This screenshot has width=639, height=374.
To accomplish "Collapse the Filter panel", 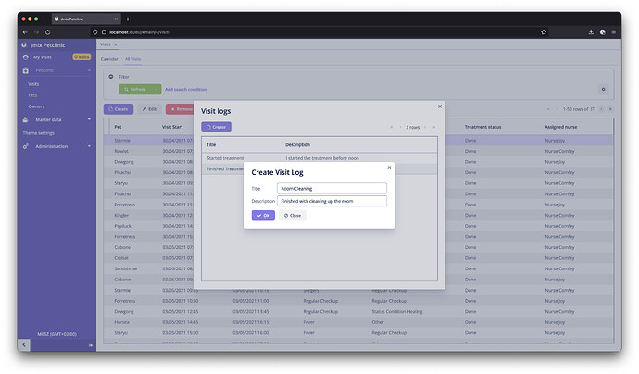I will [x=111, y=77].
